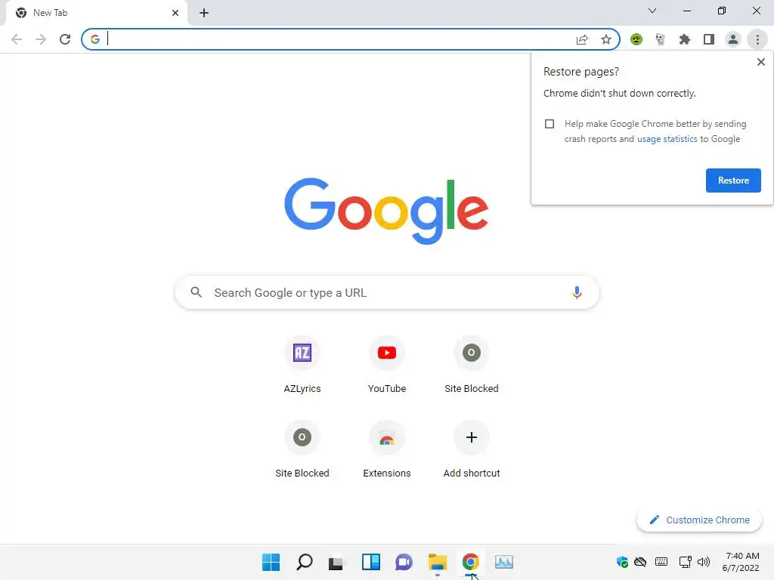Viewport: 774px width, 580px height.
Task: Open a new tab with the plus button
Action: (x=204, y=13)
